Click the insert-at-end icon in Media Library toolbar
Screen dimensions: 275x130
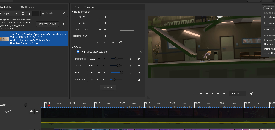tap(29, 14)
